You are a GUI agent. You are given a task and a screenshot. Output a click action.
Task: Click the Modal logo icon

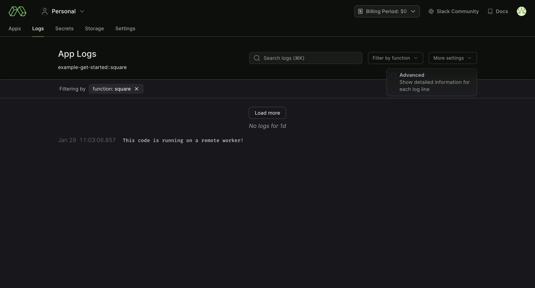(17, 11)
